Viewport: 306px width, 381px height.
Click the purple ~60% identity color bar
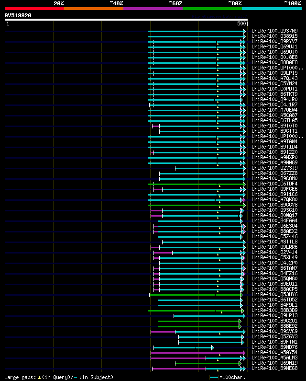tap(153, 9)
